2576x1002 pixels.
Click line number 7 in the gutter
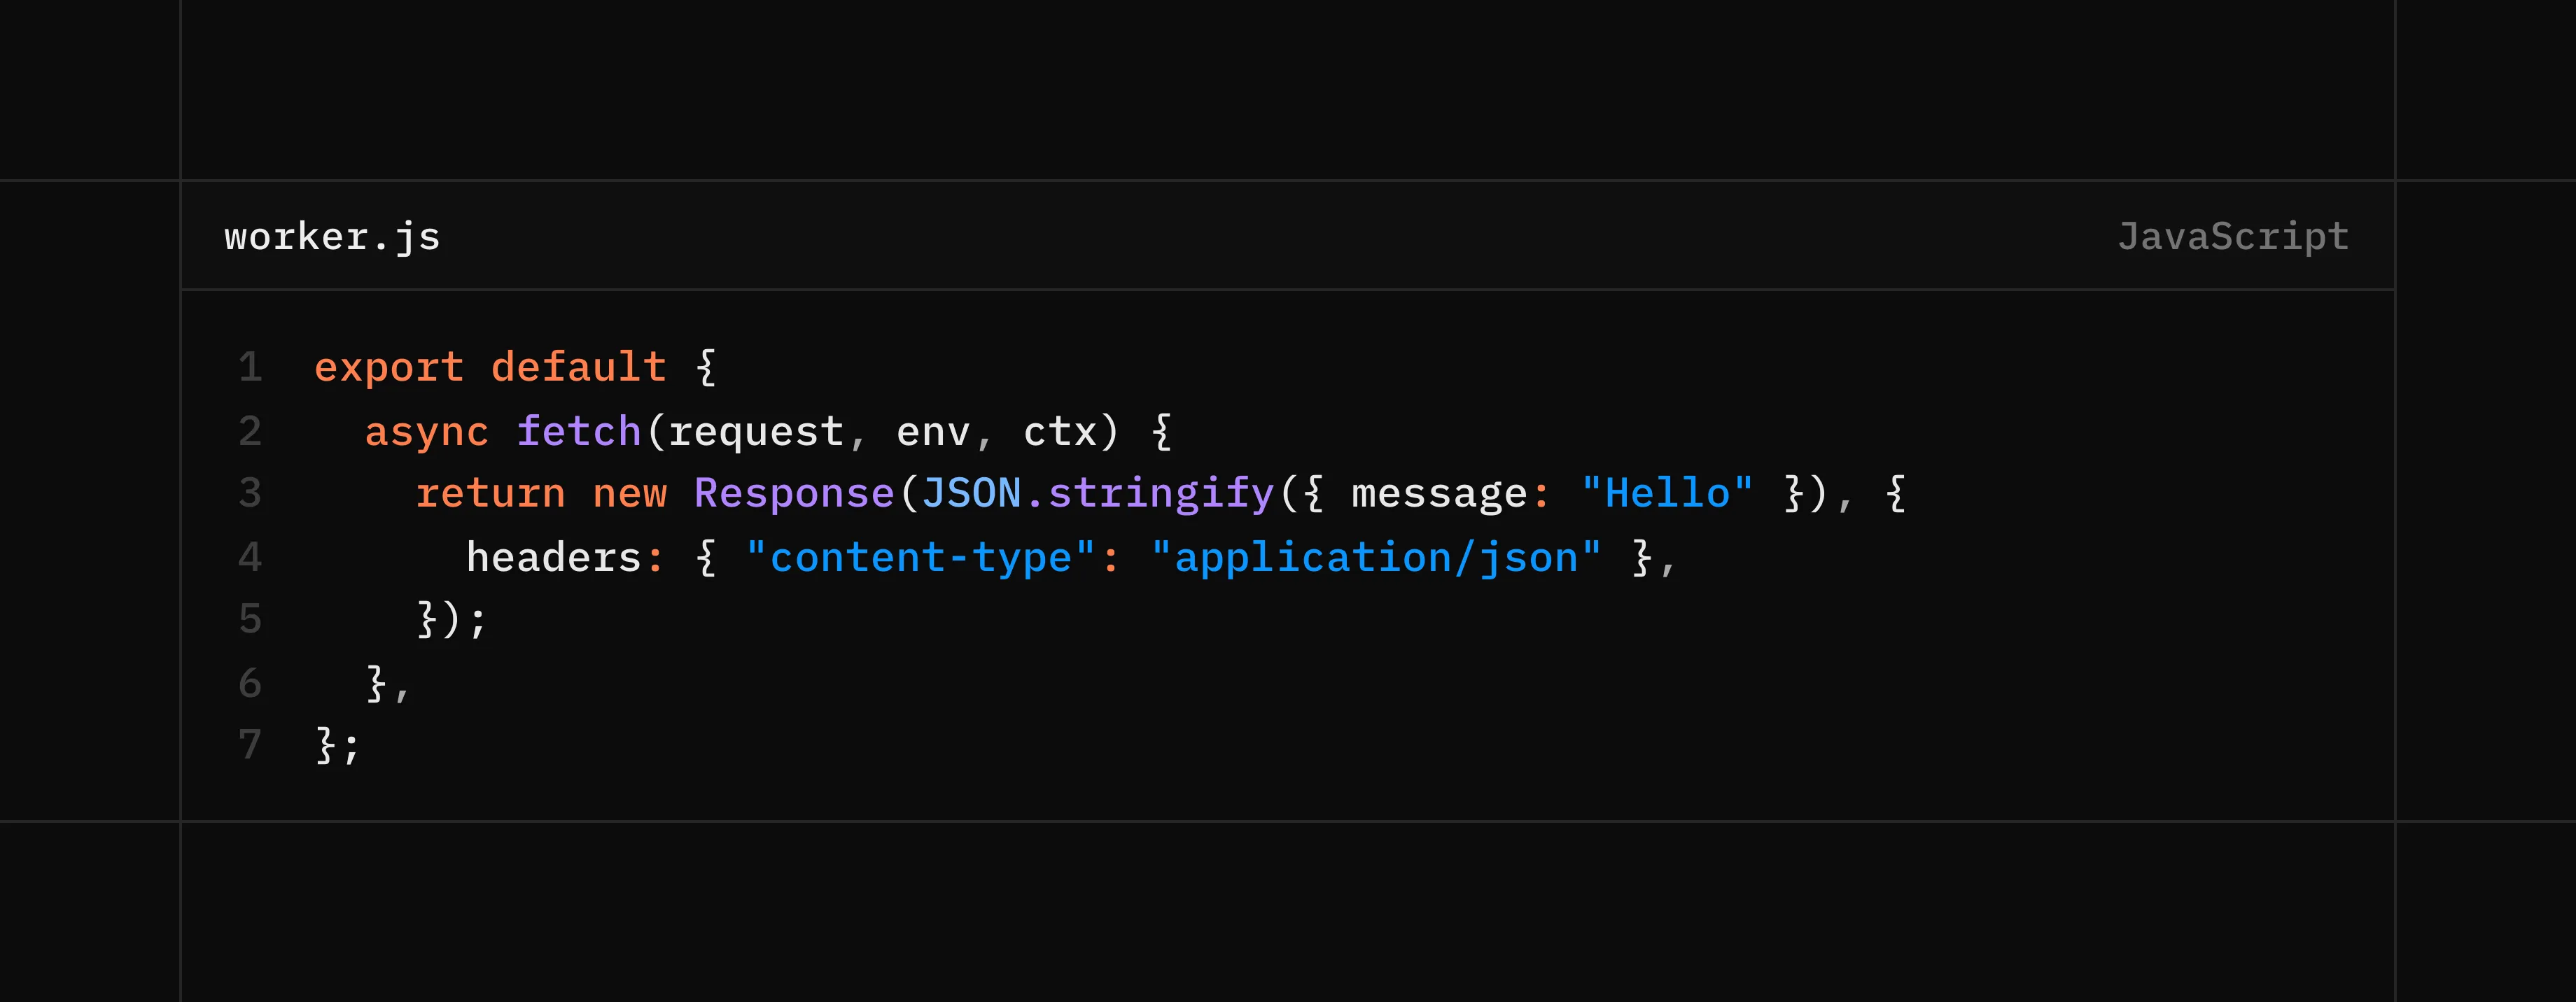click(x=250, y=745)
